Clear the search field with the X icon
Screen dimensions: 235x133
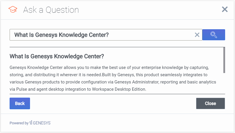point(197,35)
